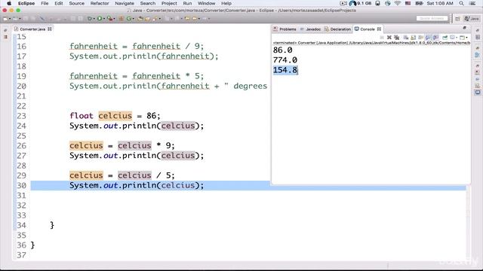Click code line 23 'float celcius = 86;'

[x=115, y=116]
